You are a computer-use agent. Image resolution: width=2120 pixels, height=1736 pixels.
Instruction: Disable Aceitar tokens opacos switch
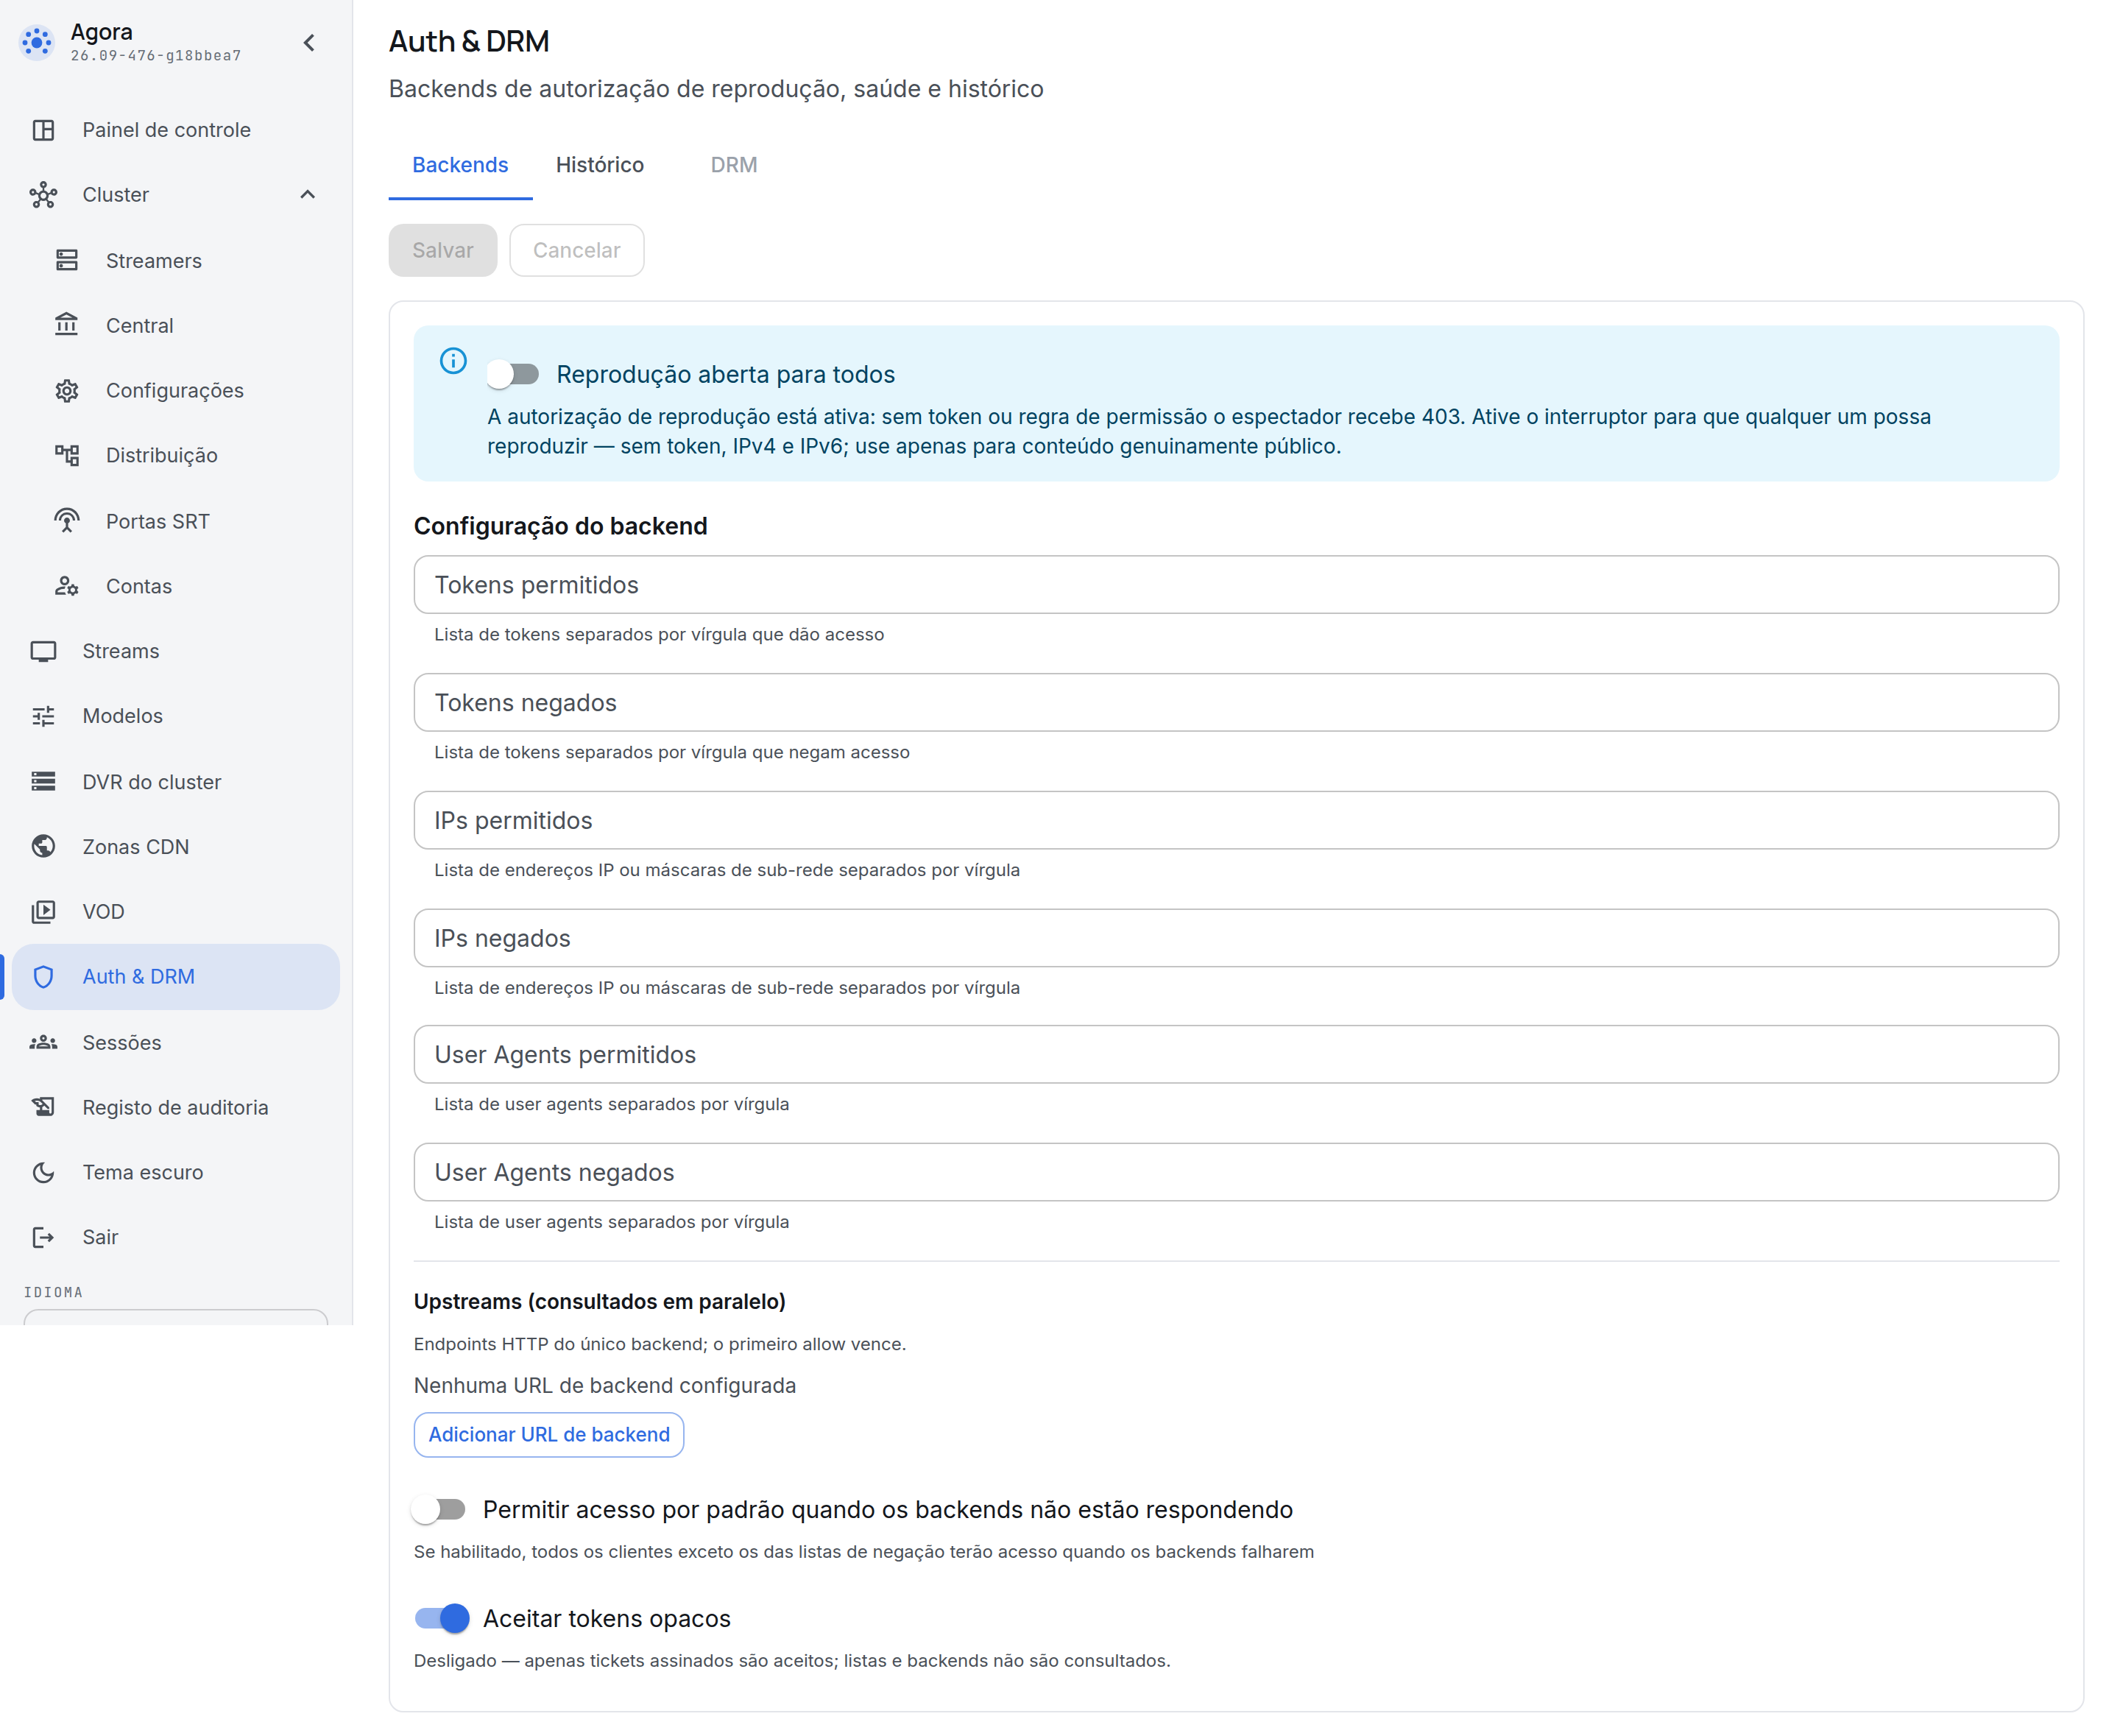pyautogui.click(x=441, y=1619)
